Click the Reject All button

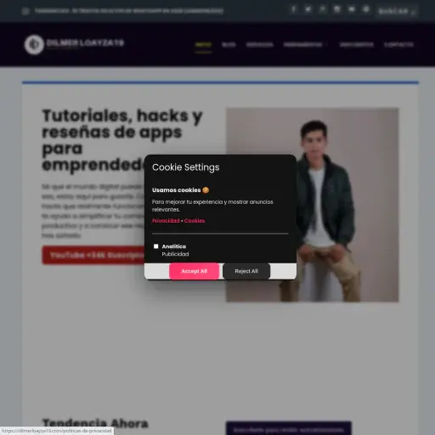[246, 271]
